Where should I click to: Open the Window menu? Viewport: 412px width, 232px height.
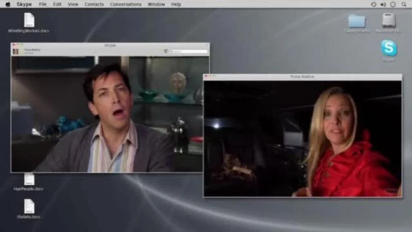point(156,4)
